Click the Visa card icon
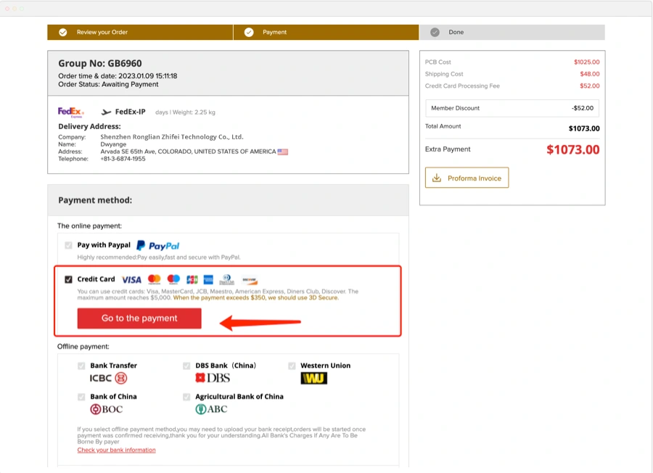 click(x=131, y=280)
